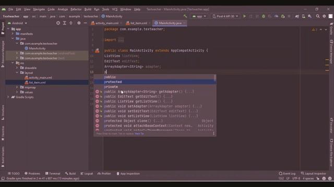Open Layout Inspector tool window
Viewport: 334px width, 187px height.
pos(313,173)
